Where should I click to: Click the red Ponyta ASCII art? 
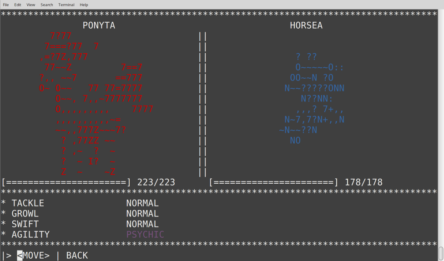coord(96,104)
